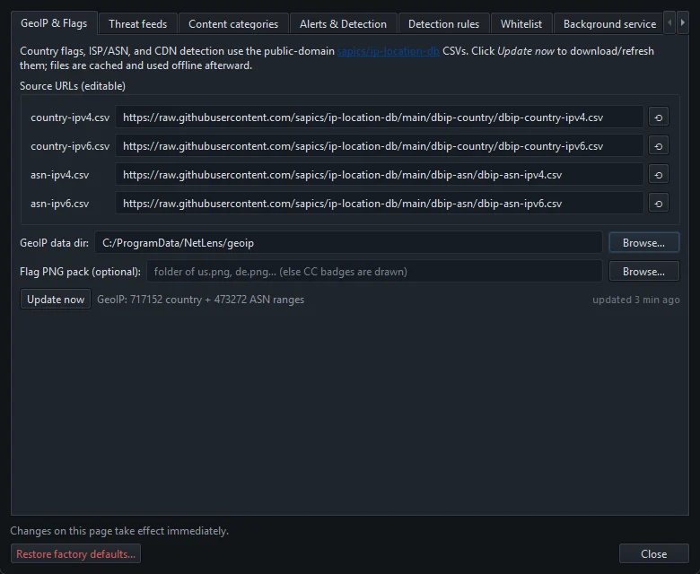Browse for the Flag PNG pack folder

(x=643, y=272)
